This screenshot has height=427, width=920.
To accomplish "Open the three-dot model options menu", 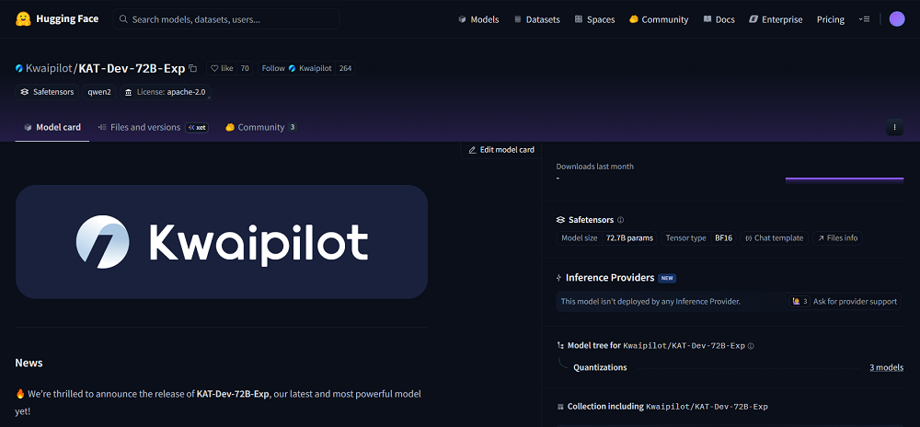I will 894,128.
